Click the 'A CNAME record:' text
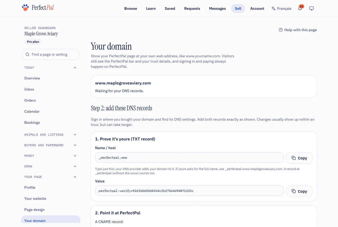The image size is (338, 227). click(109, 222)
